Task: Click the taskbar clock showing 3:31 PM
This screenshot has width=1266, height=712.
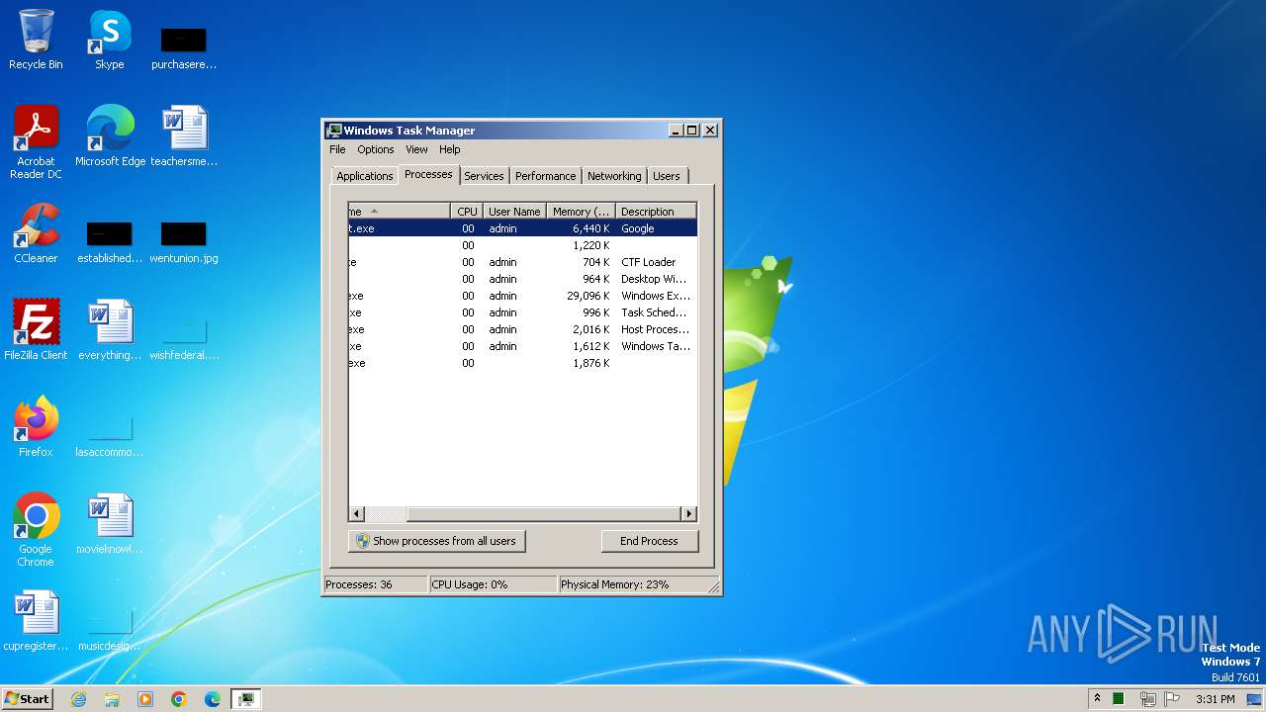Action: tap(1215, 699)
